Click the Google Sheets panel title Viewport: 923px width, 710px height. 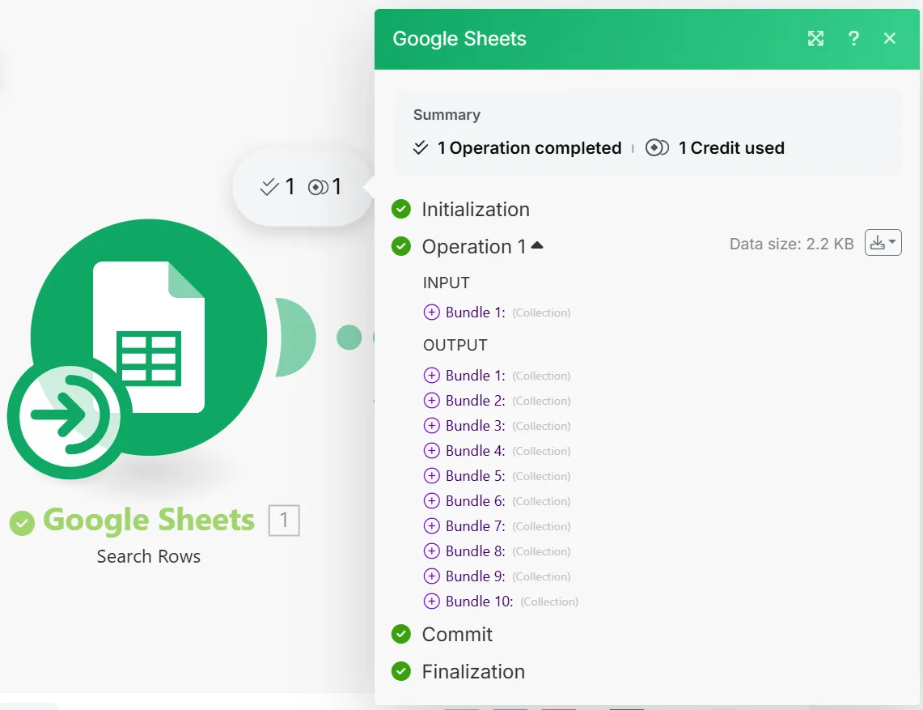click(459, 39)
